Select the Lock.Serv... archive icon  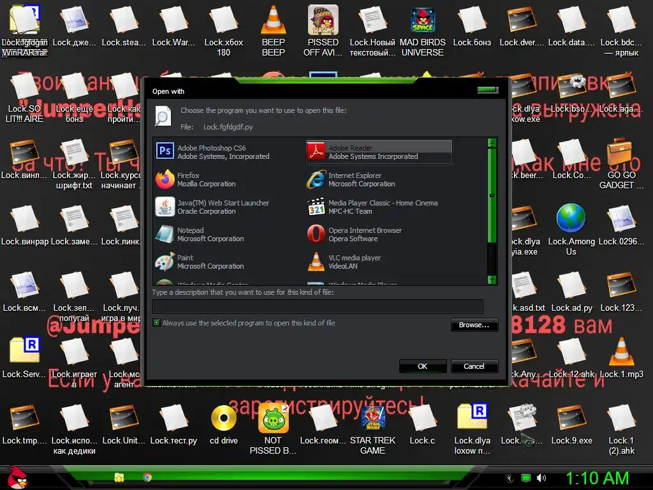pyautogui.click(x=24, y=358)
